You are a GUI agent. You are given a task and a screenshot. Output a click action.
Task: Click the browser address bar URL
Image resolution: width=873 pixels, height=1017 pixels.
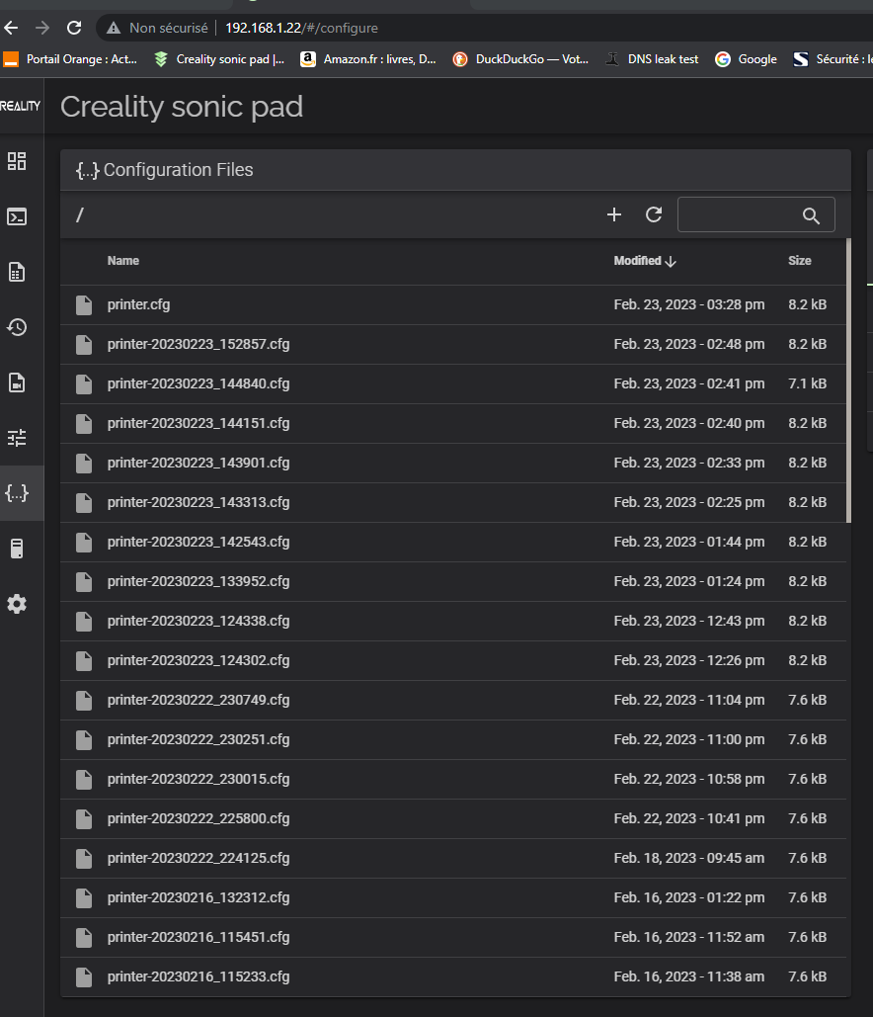point(301,28)
